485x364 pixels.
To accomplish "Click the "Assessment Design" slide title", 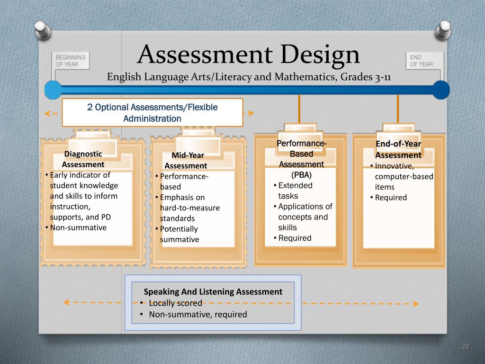I will click(248, 55).
